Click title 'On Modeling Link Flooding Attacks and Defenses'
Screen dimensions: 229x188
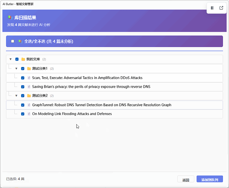(x=72, y=114)
